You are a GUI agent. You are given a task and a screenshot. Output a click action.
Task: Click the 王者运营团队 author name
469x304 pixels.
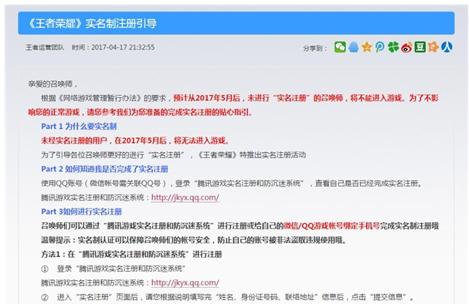(45, 48)
